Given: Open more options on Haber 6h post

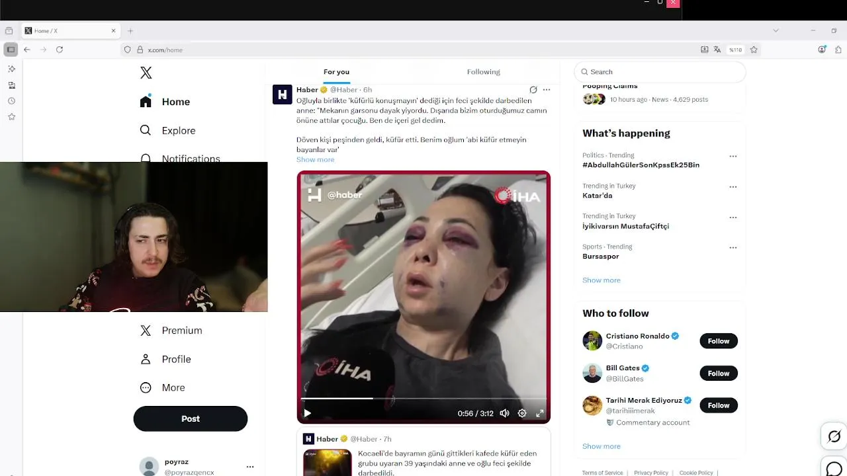Looking at the screenshot, I should (547, 90).
